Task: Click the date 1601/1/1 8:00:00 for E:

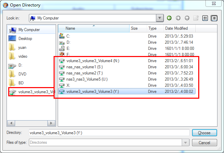Action: pyautogui.click(x=180, y=48)
